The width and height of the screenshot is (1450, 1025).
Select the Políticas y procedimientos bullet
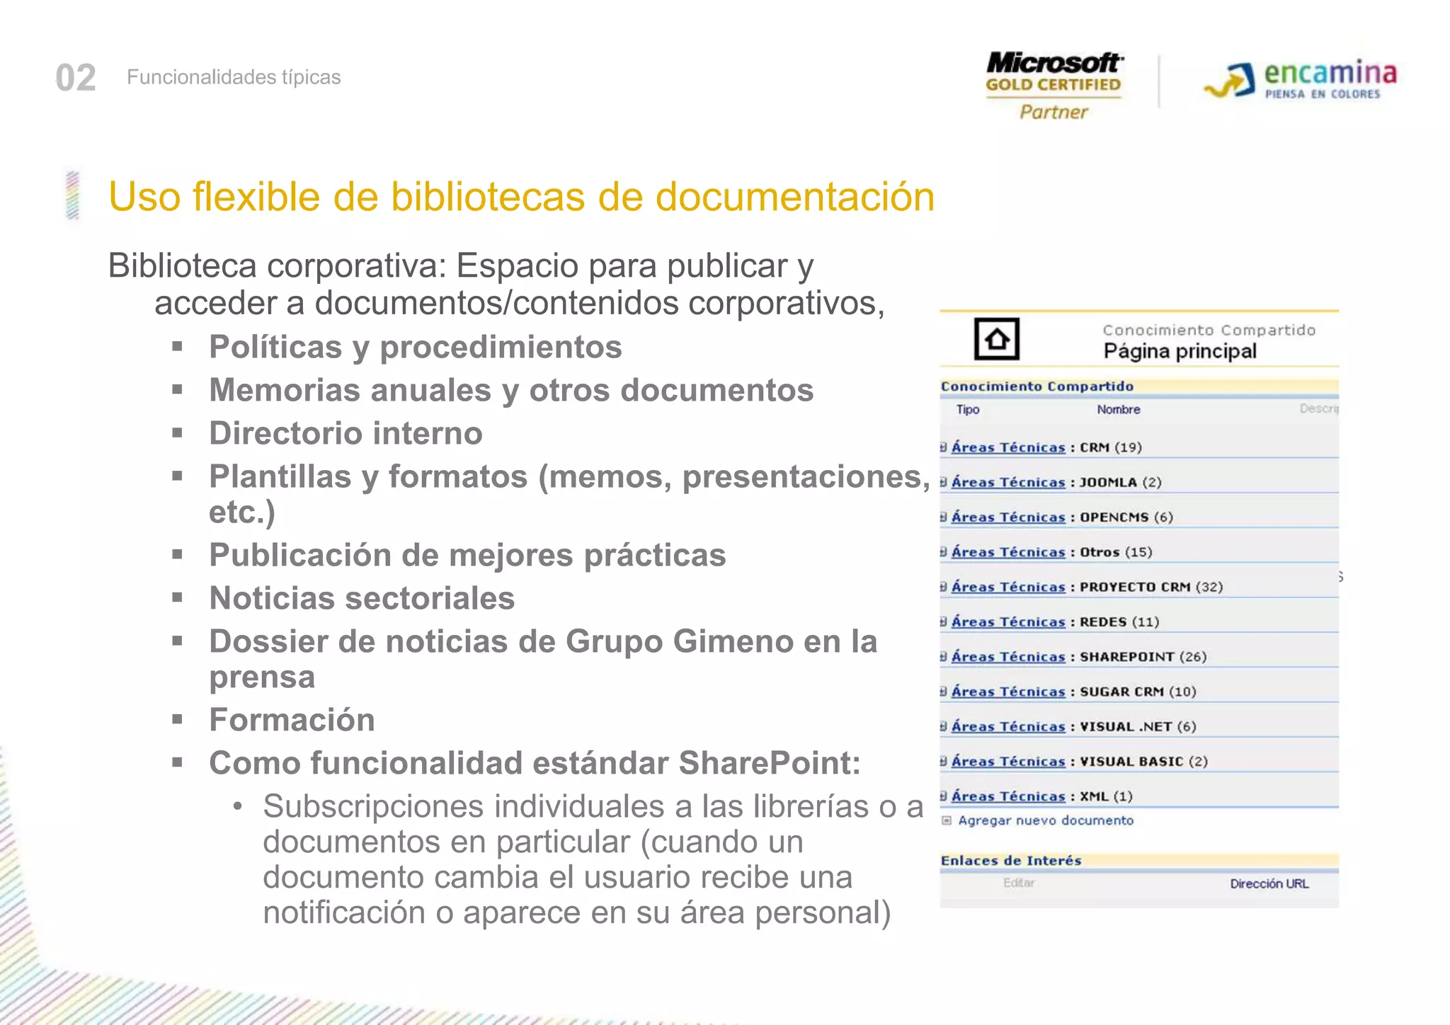[416, 347]
